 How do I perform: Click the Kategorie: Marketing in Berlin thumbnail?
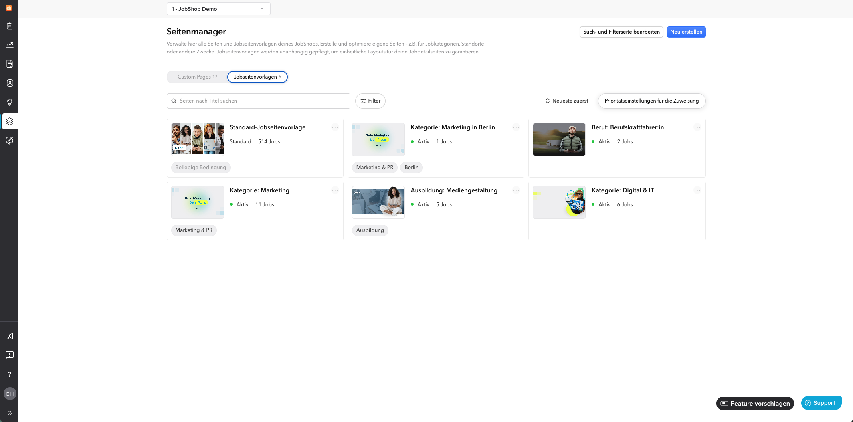(378, 139)
